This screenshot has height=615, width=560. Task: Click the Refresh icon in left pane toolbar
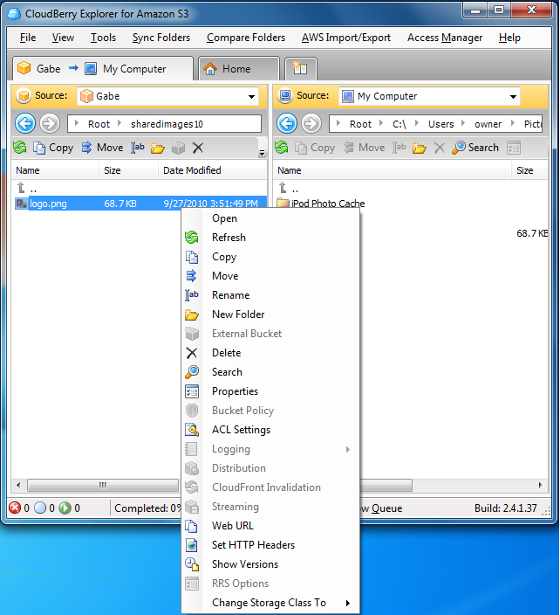19,148
